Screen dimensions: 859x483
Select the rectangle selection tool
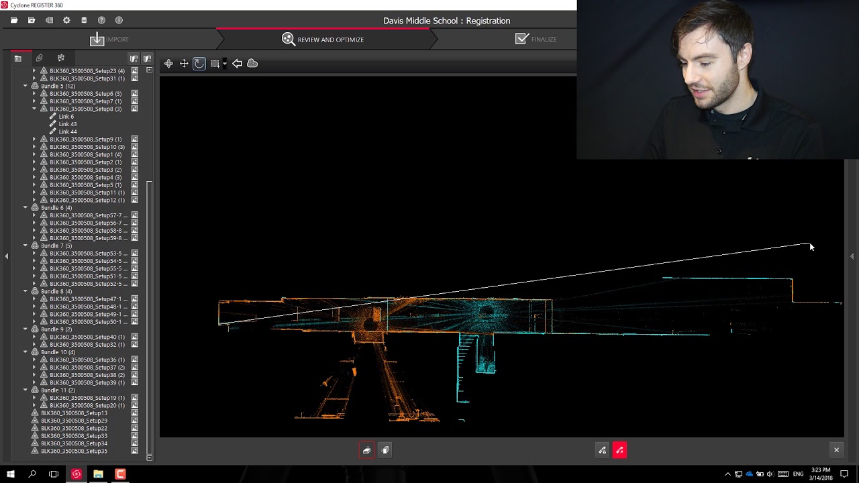215,63
